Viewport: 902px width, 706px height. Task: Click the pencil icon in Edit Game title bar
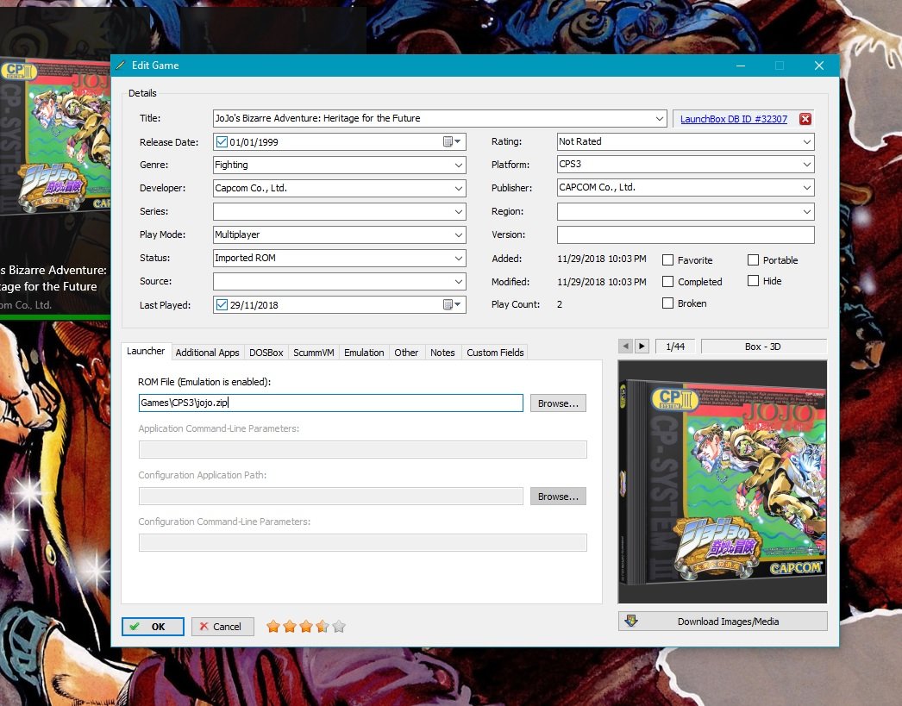tap(120, 66)
